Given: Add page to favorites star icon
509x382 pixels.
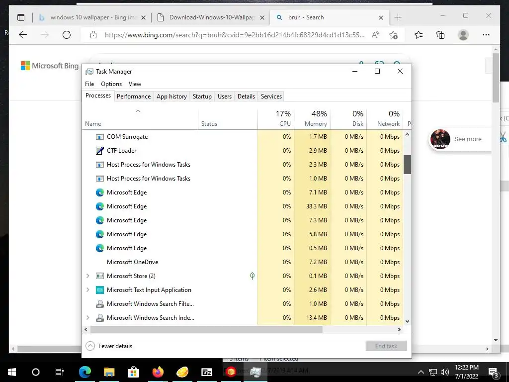Looking at the screenshot, I should (394, 35).
